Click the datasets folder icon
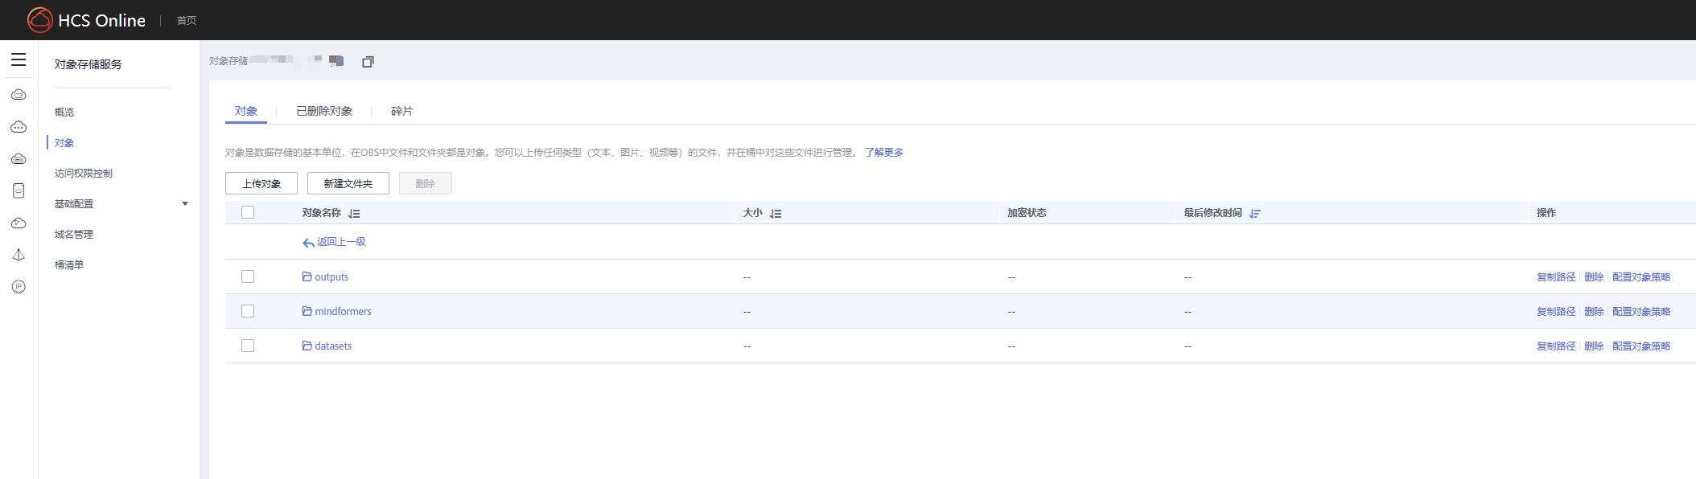Viewport: 1696px width, 479px height. coord(307,346)
